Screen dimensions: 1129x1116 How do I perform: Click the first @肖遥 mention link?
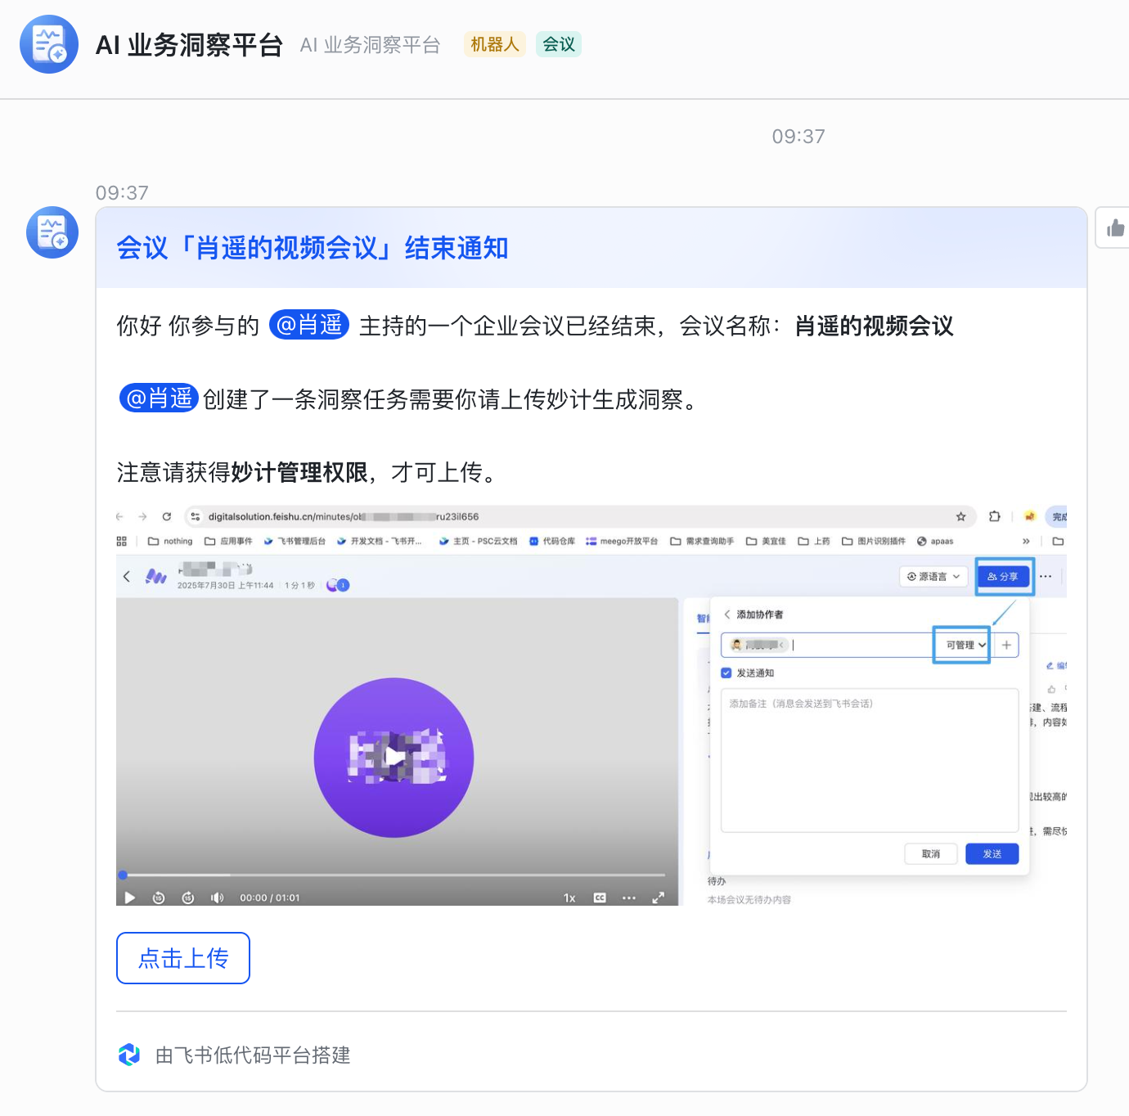(309, 325)
